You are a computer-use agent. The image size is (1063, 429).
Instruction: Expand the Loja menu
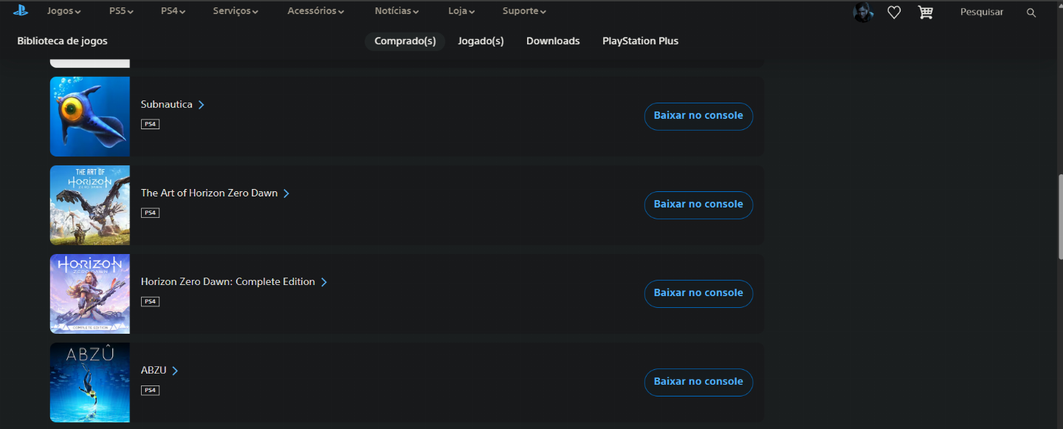coord(462,11)
